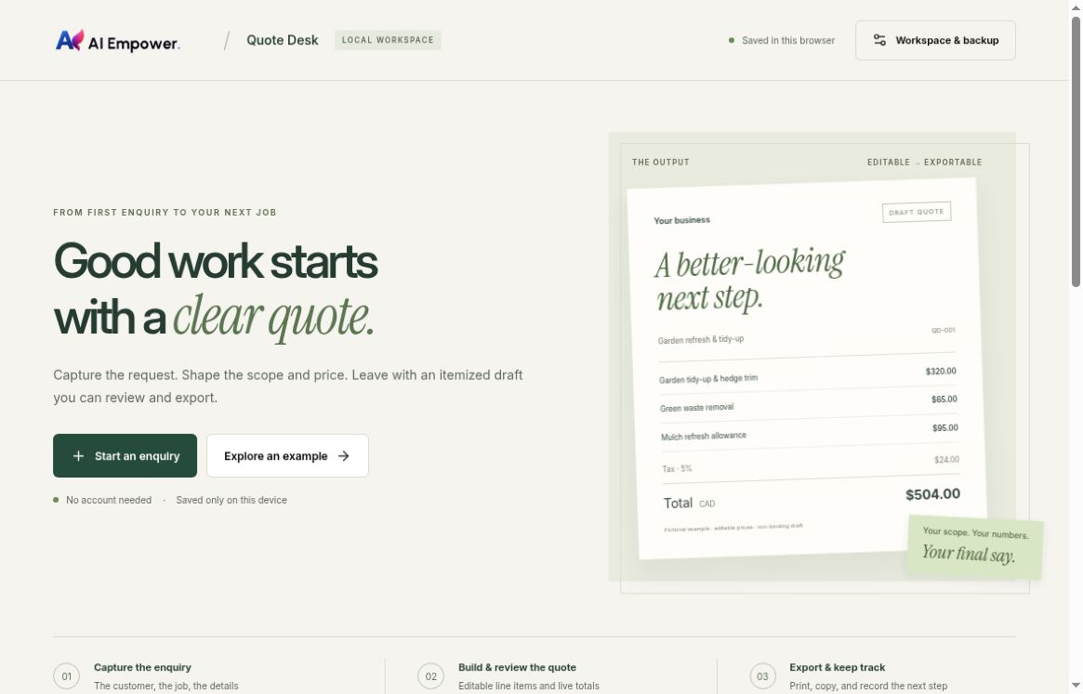Image resolution: width=1083 pixels, height=694 pixels.
Task: Open the Quote Desk heading link
Action: coord(282,40)
